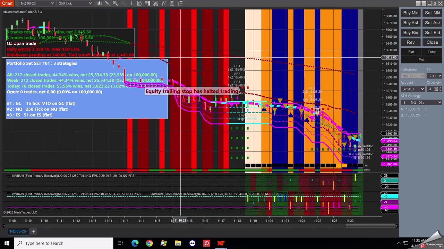Click the Buy Mkt button
This screenshot has width=444, height=249.
pyautogui.click(x=411, y=13)
